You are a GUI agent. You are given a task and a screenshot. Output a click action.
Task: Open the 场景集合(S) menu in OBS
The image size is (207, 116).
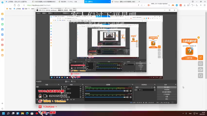pos(66,13)
